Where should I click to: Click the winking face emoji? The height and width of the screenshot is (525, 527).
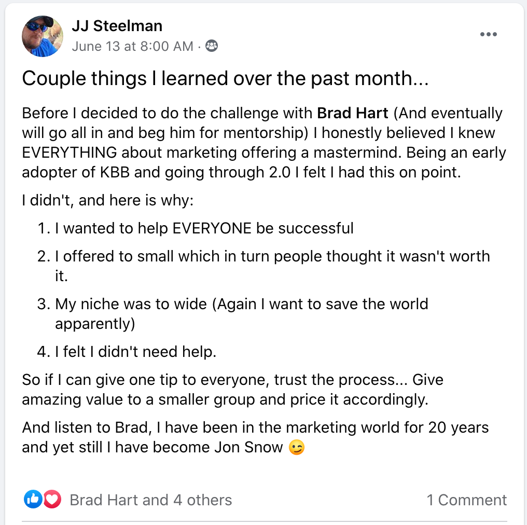point(297,447)
